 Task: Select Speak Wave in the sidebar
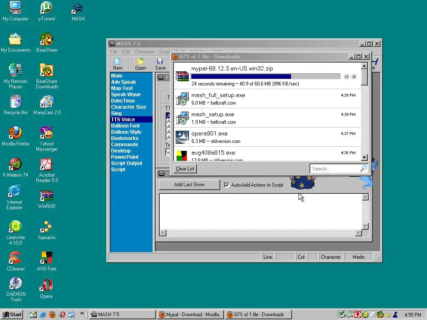[x=131, y=95]
